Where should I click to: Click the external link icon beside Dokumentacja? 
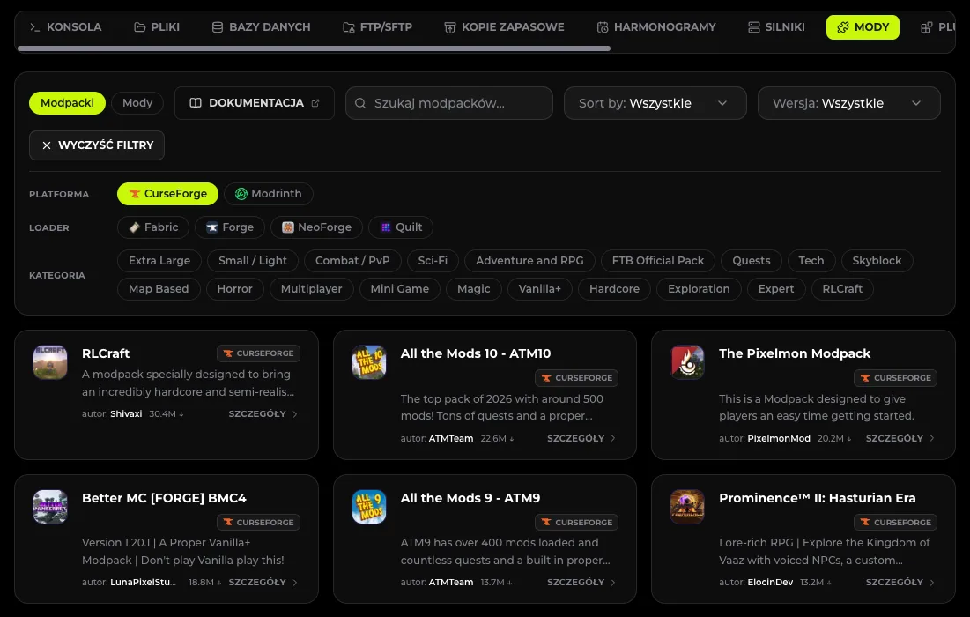click(315, 103)
